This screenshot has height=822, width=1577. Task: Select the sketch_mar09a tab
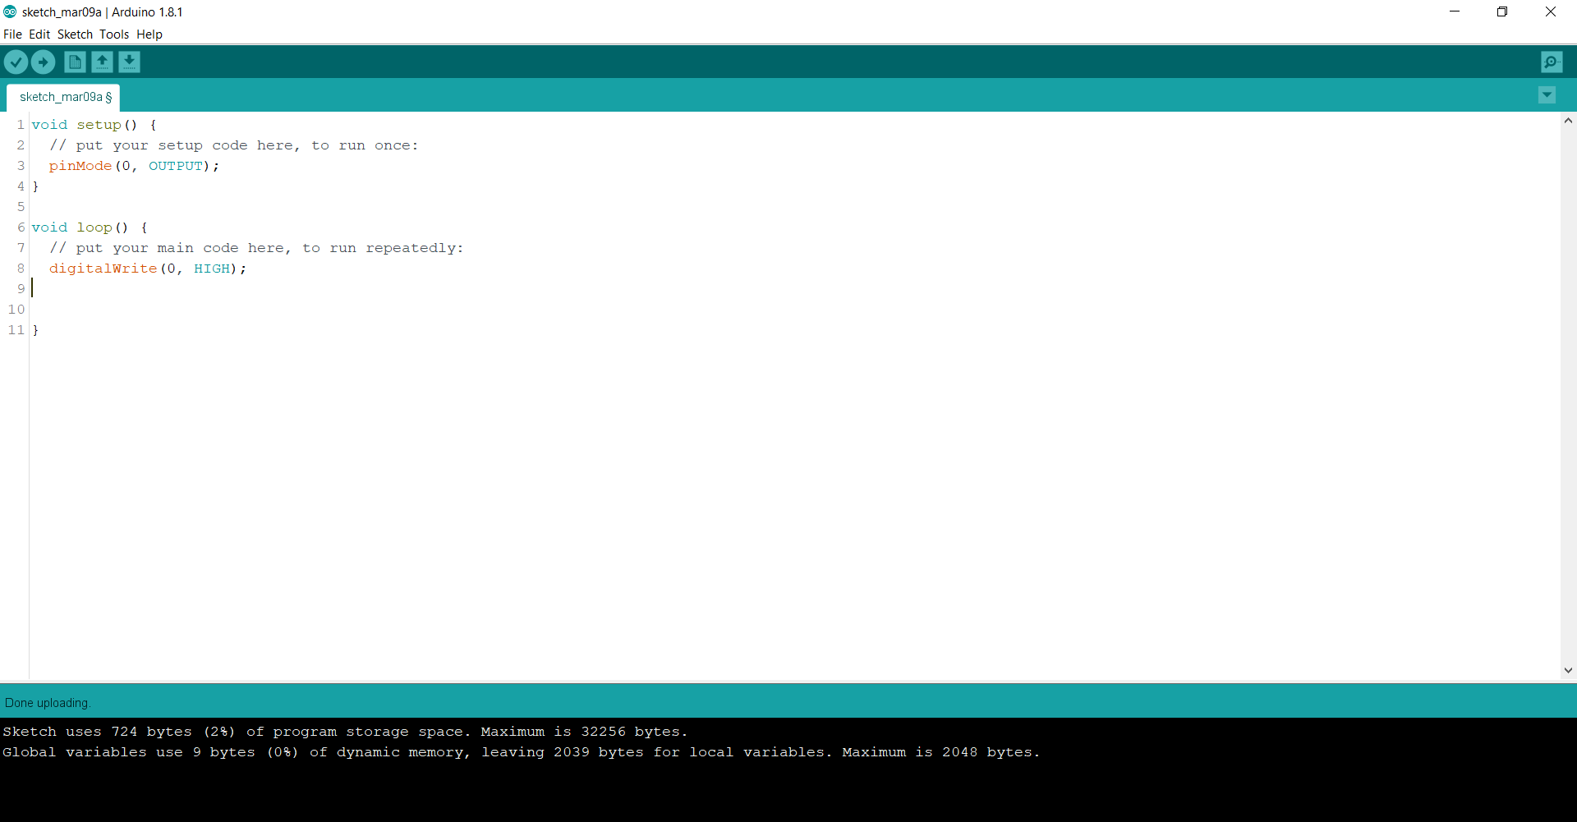click(x=64, y=97)
